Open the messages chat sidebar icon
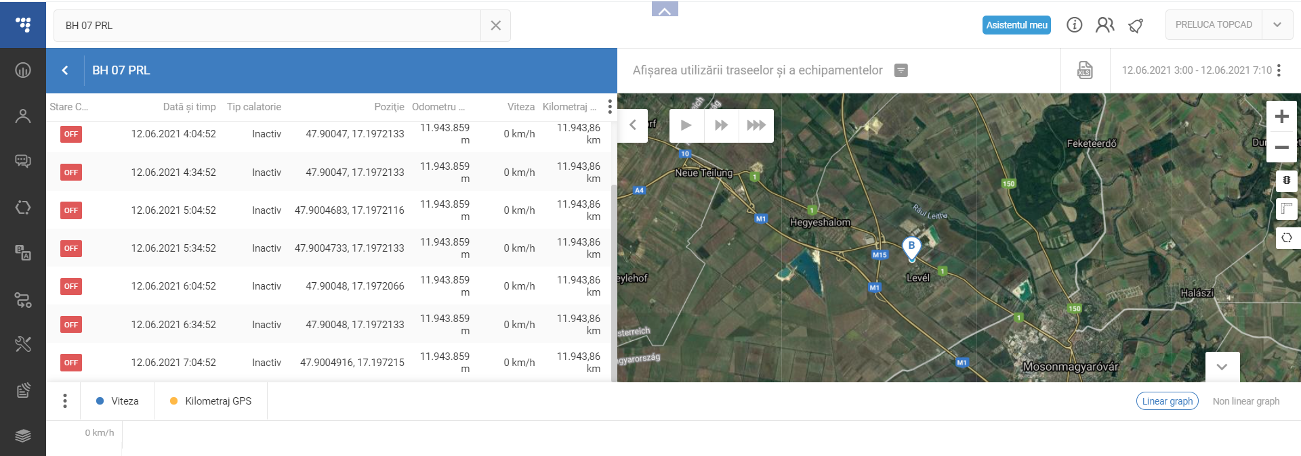This screenshot has width=1301, height=456. [x=23, y=161]
